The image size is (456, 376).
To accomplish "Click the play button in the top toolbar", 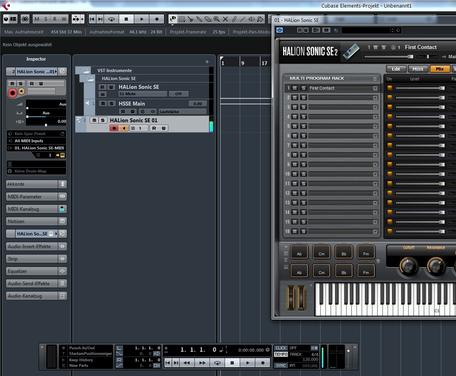I will [x=142, y=19].
